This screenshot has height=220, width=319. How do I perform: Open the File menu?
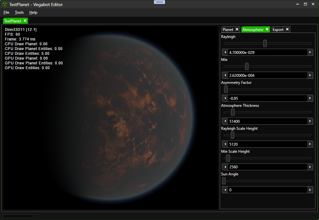6,12
